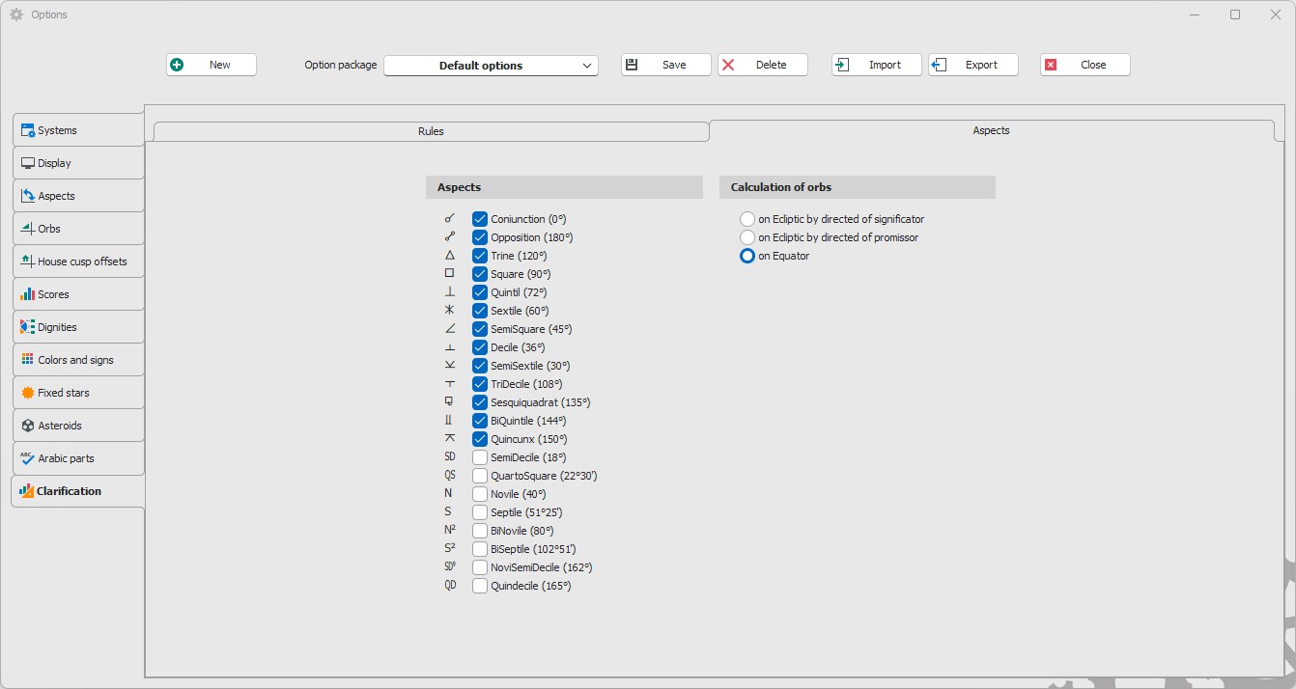Click the Delete button label
The image size is (1296, 689).
pyautogui.click(x=771, y=65)
